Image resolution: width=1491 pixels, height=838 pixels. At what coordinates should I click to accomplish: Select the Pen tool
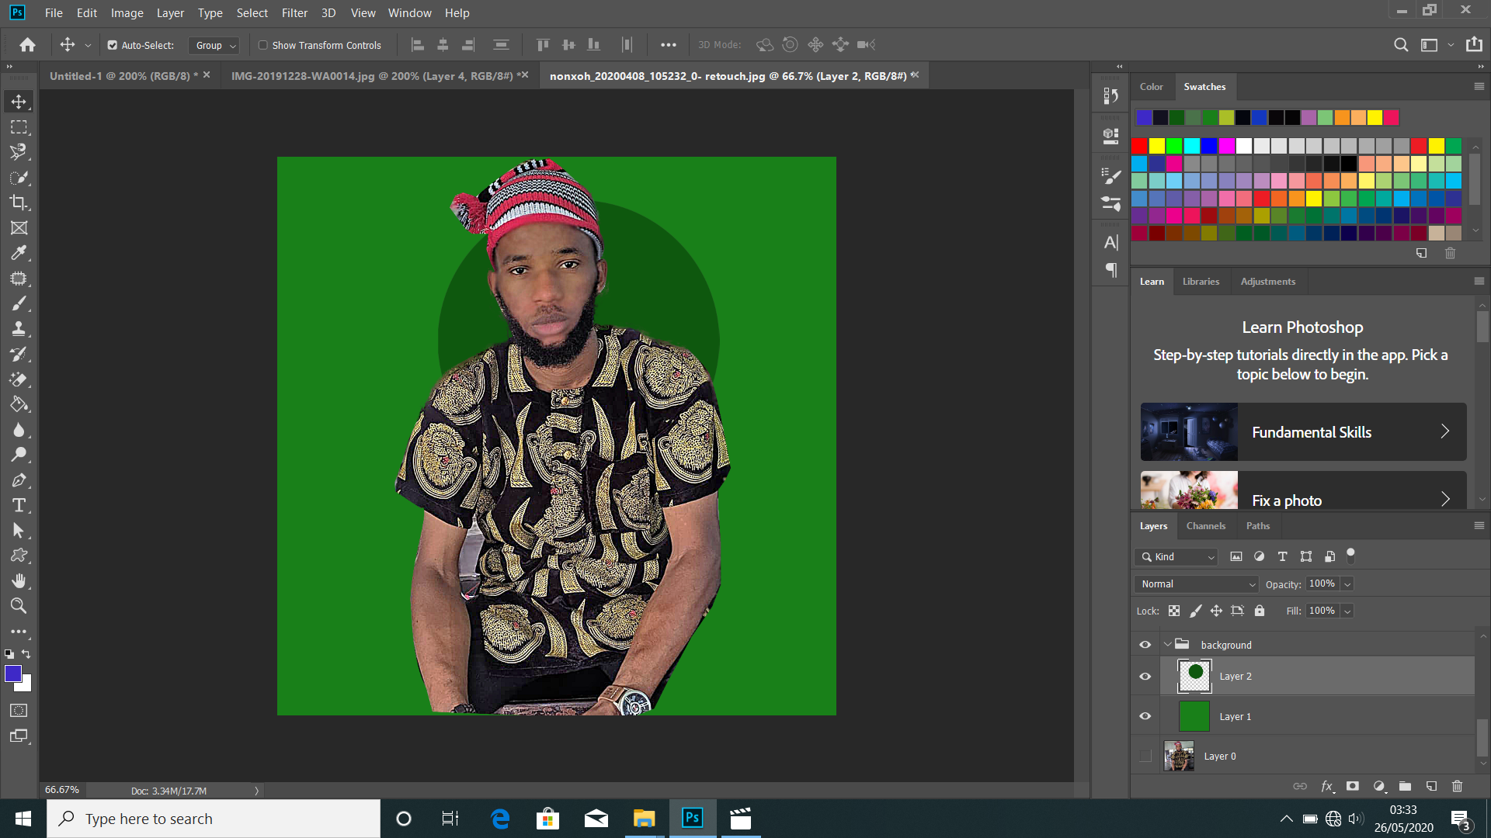click(19, 480)
